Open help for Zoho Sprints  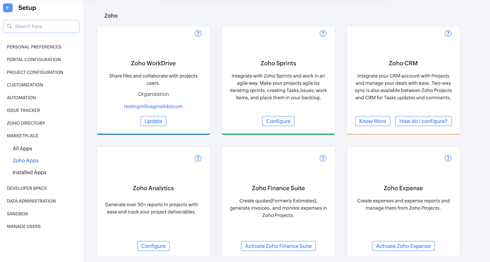coord(323,33)
